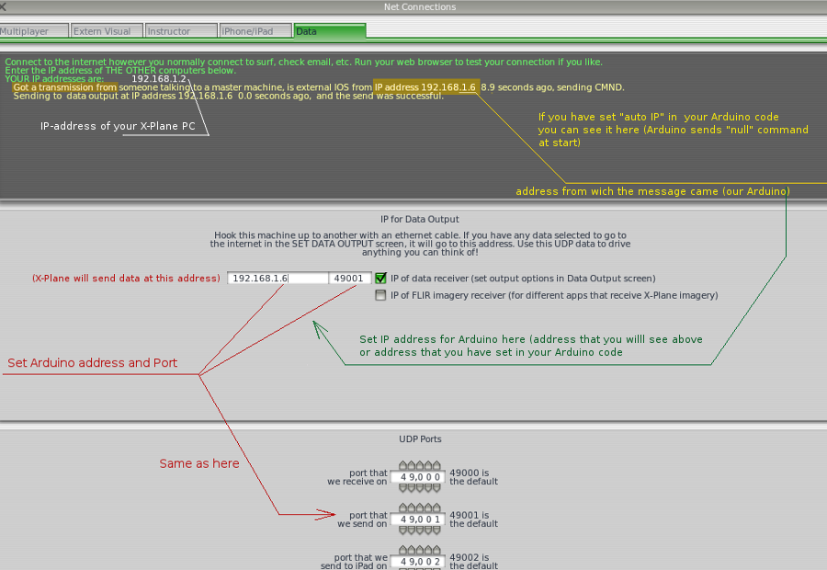Screen dimensions: 827x570
Task: Increase ones digit of receive port
Action: (x=436, y=465)
